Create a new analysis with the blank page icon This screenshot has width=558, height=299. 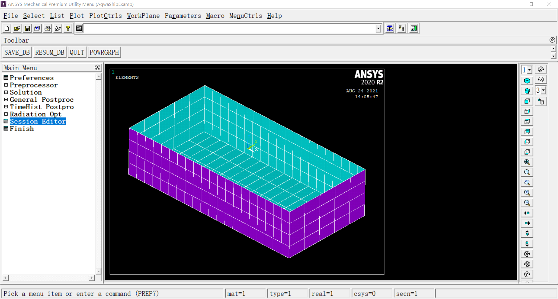point(7,28)
